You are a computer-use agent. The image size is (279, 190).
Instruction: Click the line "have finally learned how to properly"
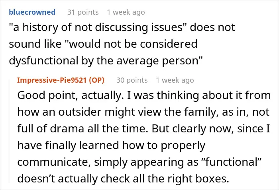[x=111, y=145]
